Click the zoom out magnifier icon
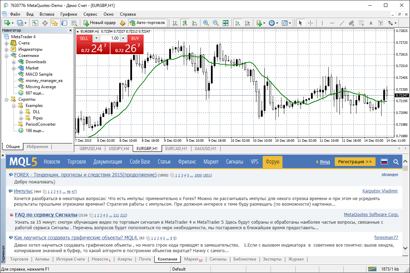 (x=216, y=23)
